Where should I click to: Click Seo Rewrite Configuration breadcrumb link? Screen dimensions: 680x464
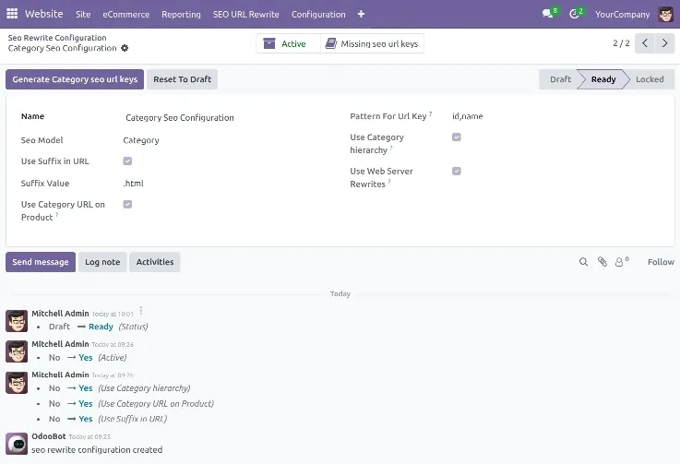click(57, 38)
